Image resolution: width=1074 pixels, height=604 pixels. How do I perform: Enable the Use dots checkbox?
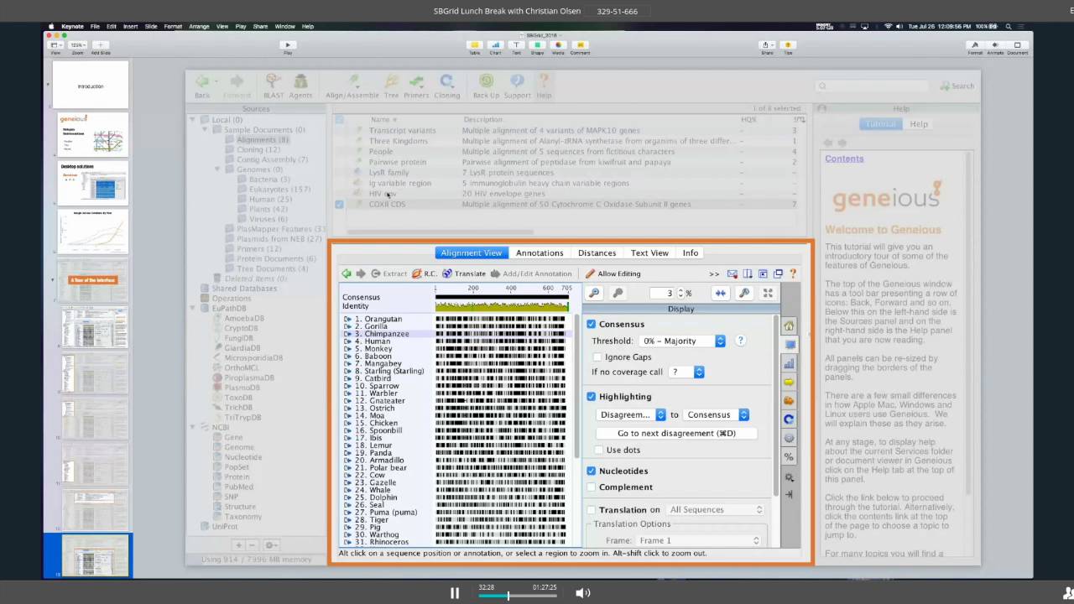click(598, 450)
